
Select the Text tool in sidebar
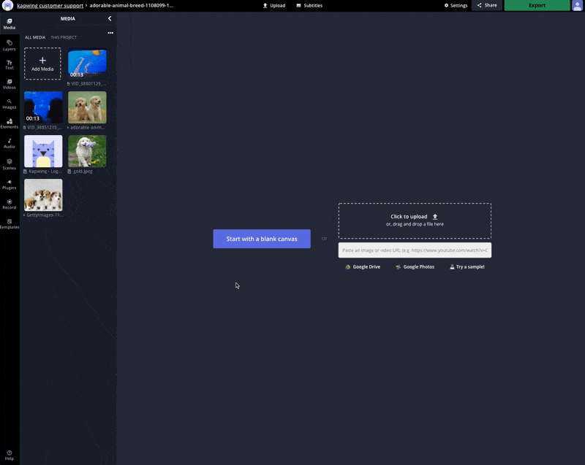(x=10, y=64)
